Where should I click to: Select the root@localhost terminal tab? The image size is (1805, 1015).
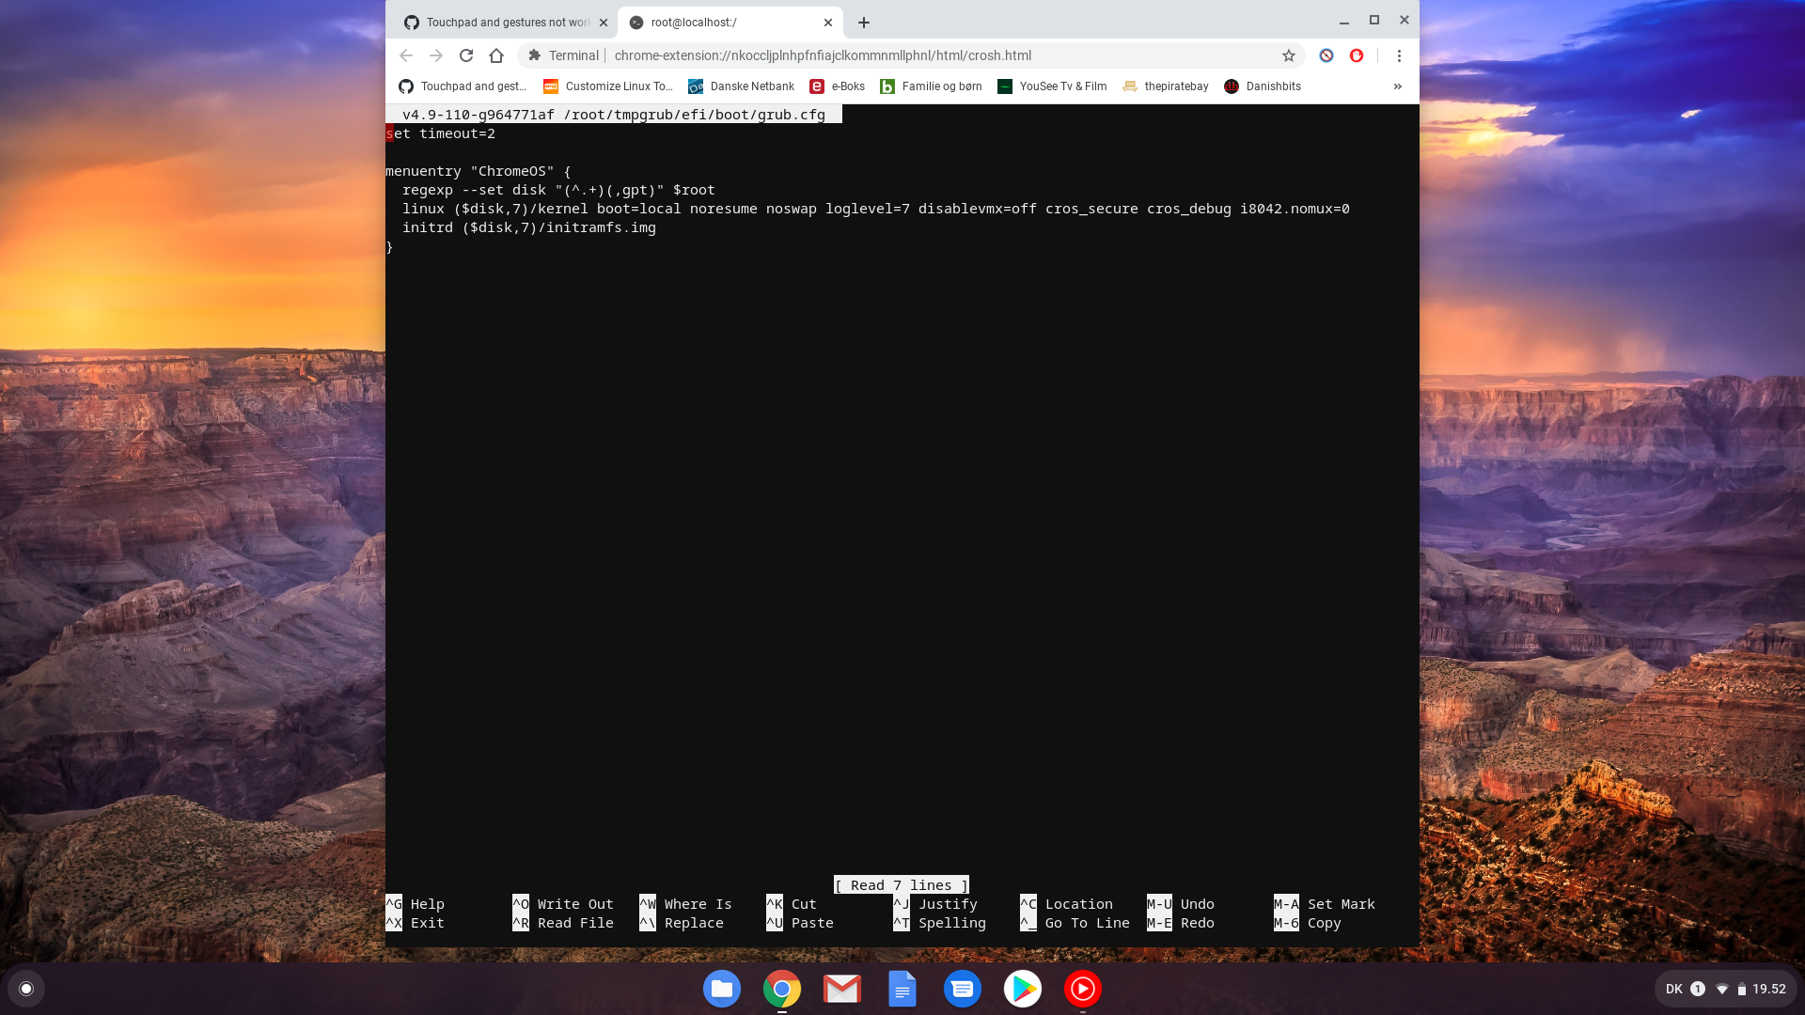[x=714, y=22]
